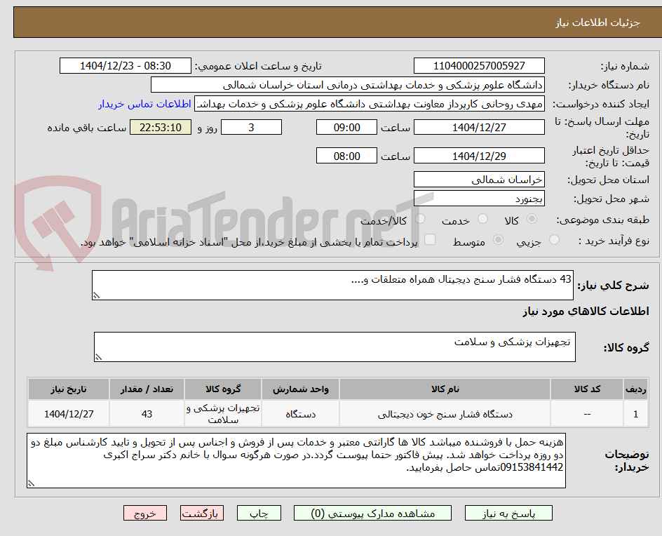Click the goods group text area 'تجهیزات پزشکی و سلامت'
Screen dimensions: 662x536
pyautogui.click(x=335, y=347)
